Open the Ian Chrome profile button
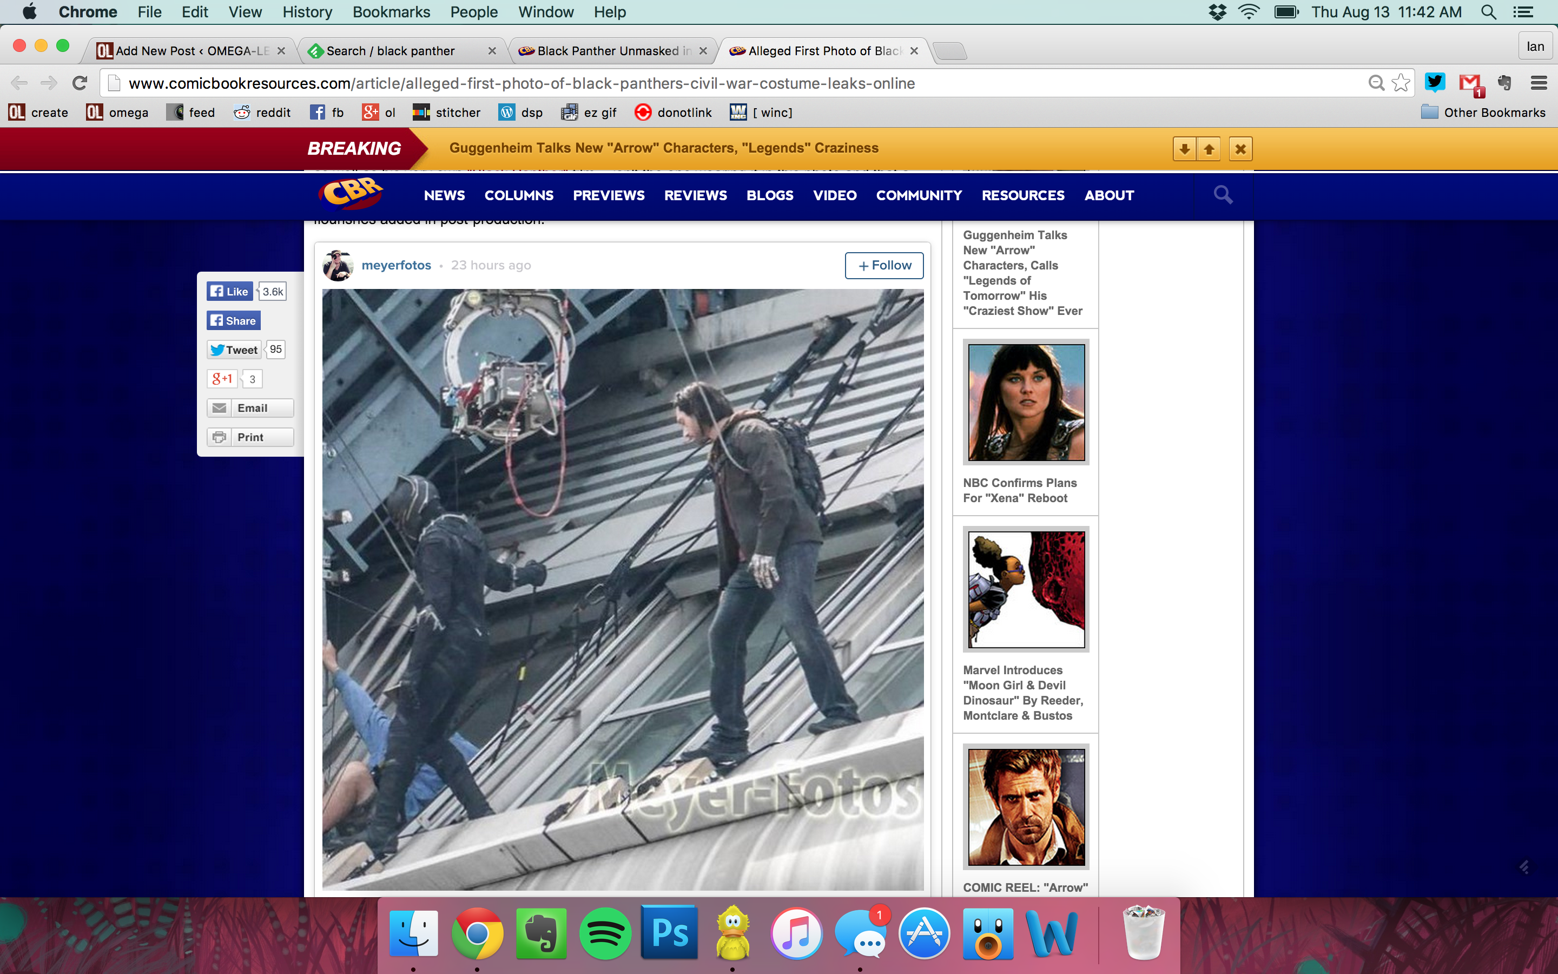 pos(1535,47)
